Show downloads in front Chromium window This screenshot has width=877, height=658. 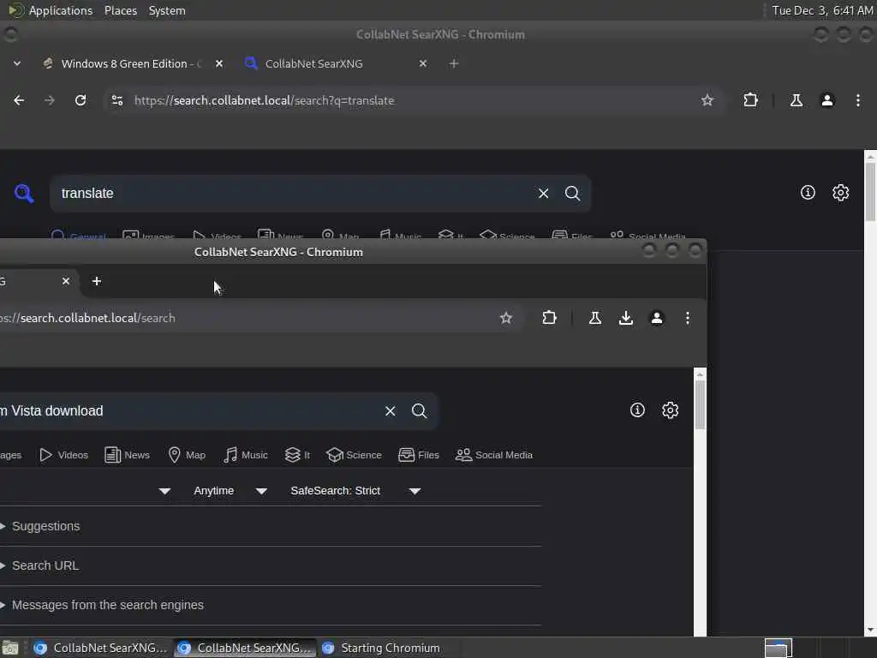[626, 318]
